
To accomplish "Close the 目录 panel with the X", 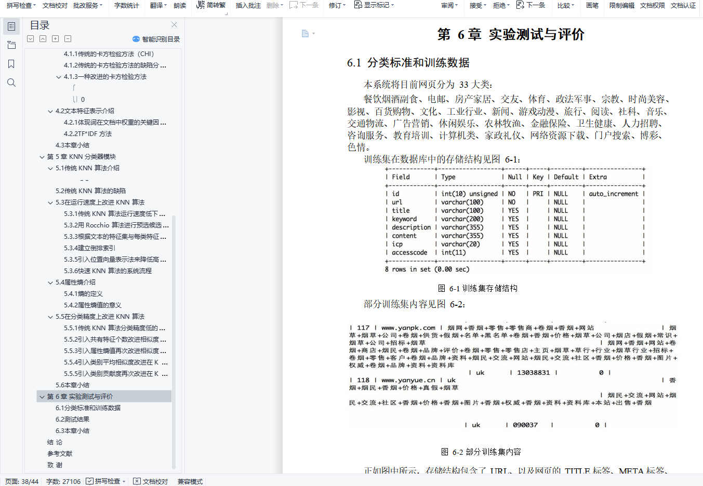I will [x=174, y=25].
